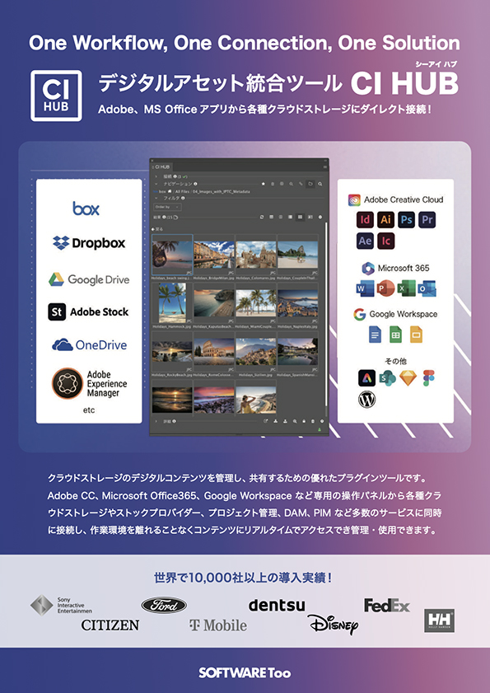Click the Adobe Stock logo
This screenshot has height=693, width=490.
88,312
